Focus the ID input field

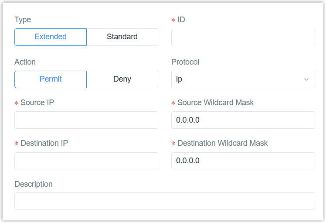tap(243, 38)
